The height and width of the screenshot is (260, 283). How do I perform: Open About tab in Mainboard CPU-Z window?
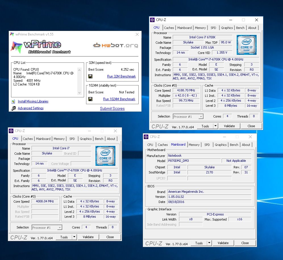[x=246, y=145]
